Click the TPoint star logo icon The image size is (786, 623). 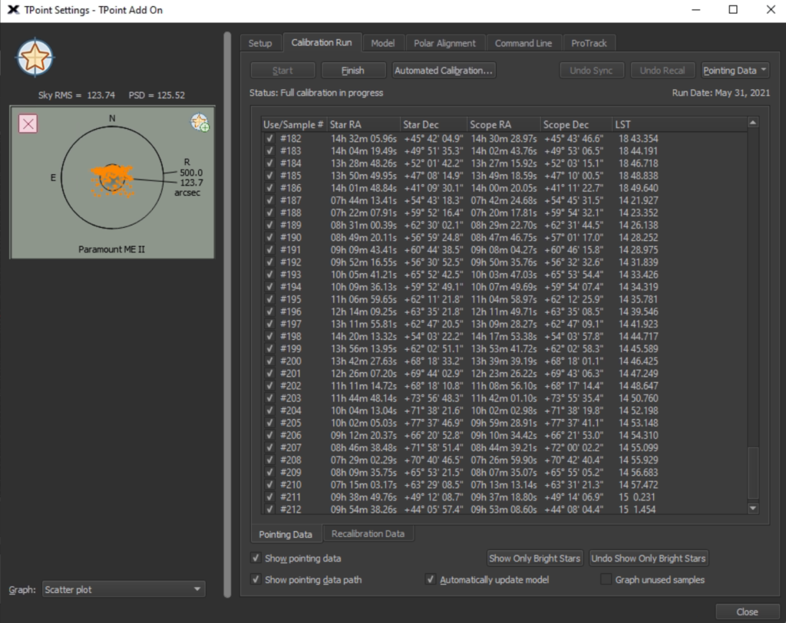(35, 57)
